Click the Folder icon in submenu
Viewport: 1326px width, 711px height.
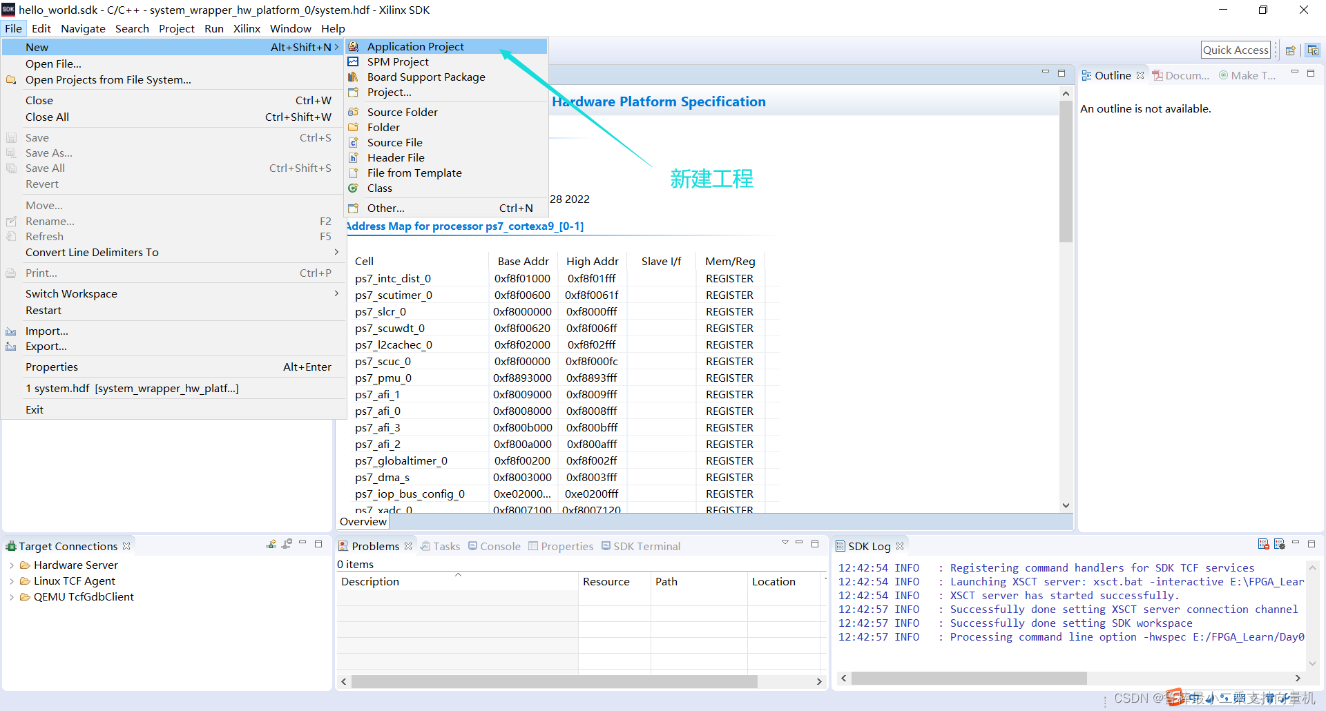353,127
